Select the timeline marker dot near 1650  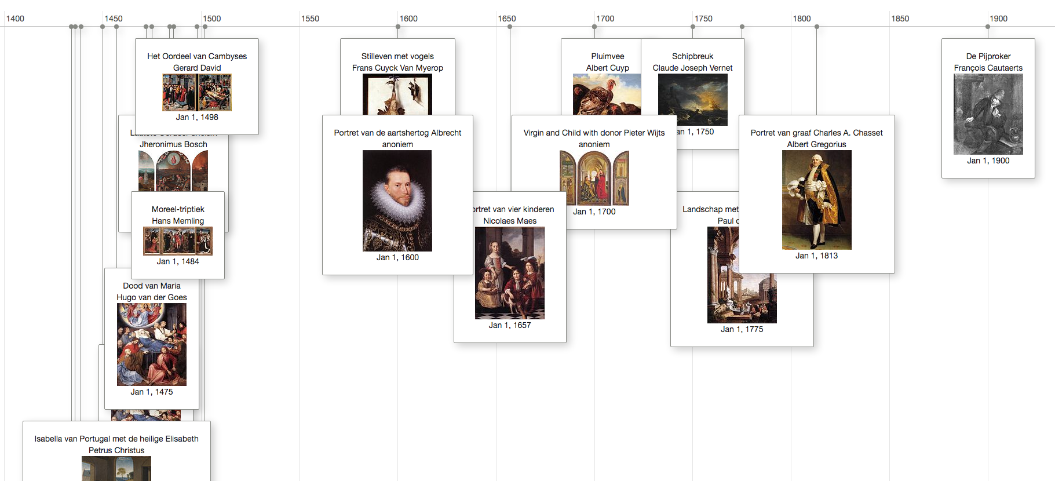coord(510,27)
